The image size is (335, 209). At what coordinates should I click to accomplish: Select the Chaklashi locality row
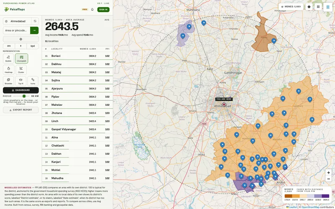[x=77, y=145]
